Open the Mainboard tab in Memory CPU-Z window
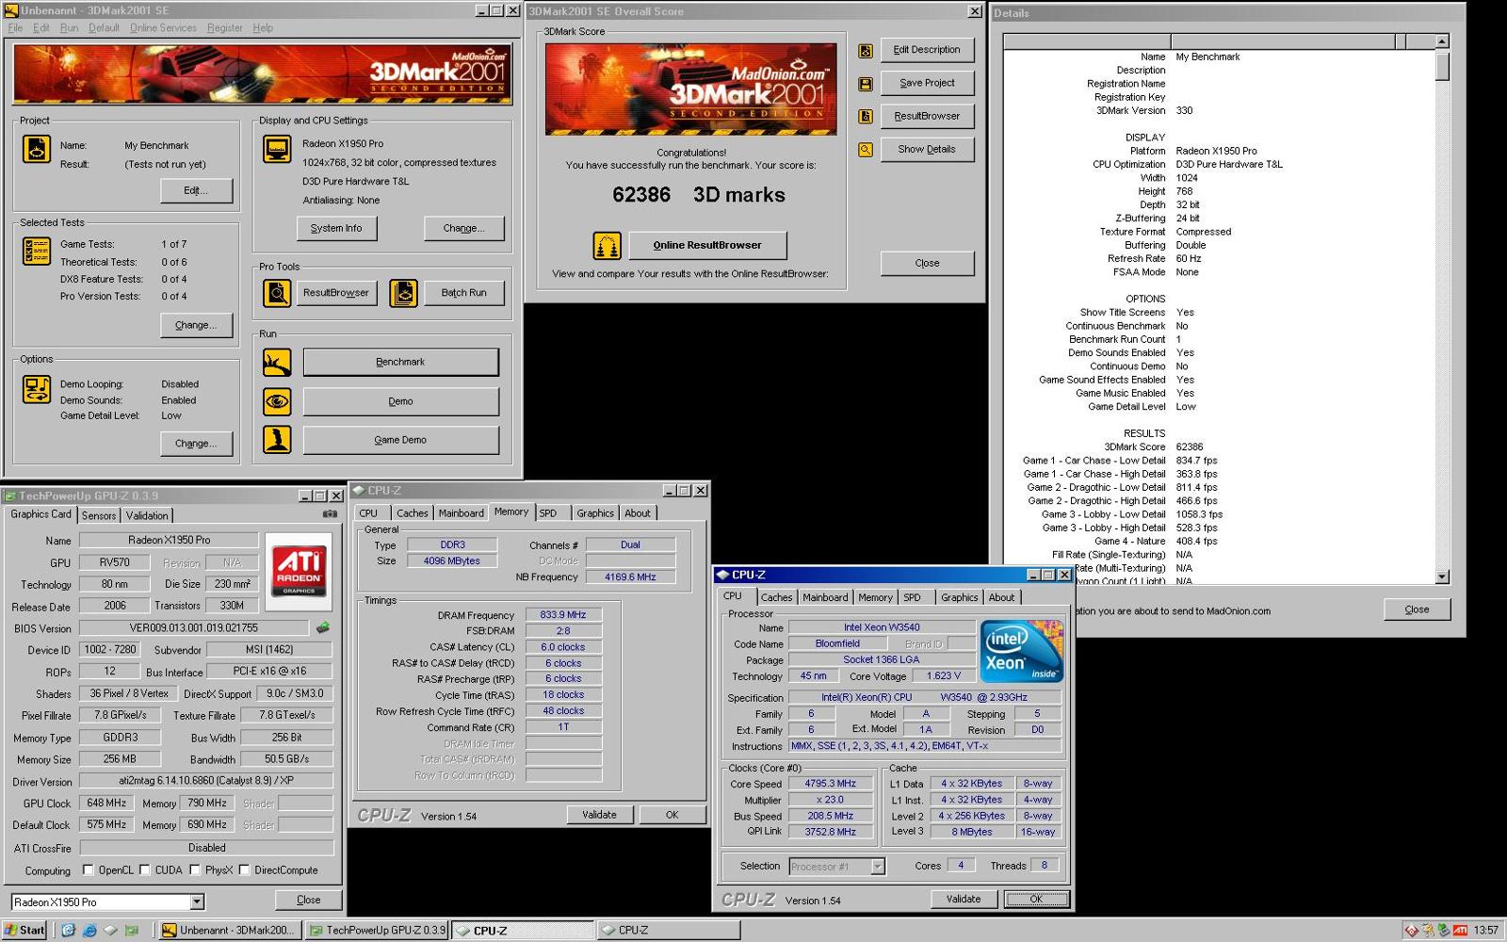This screenshot has width=1507, height=942. pos(461,513)
